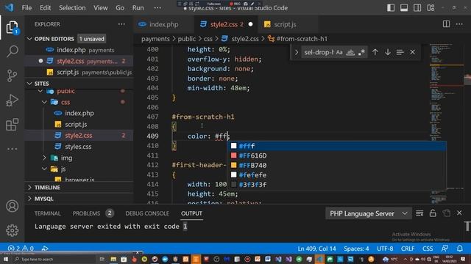Click Ln 409, Col 14 status item

(316, 249)
